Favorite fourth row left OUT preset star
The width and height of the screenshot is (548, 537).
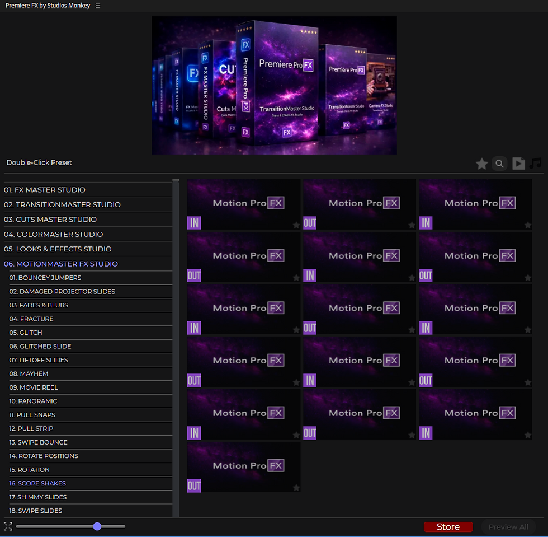(296, 382)
